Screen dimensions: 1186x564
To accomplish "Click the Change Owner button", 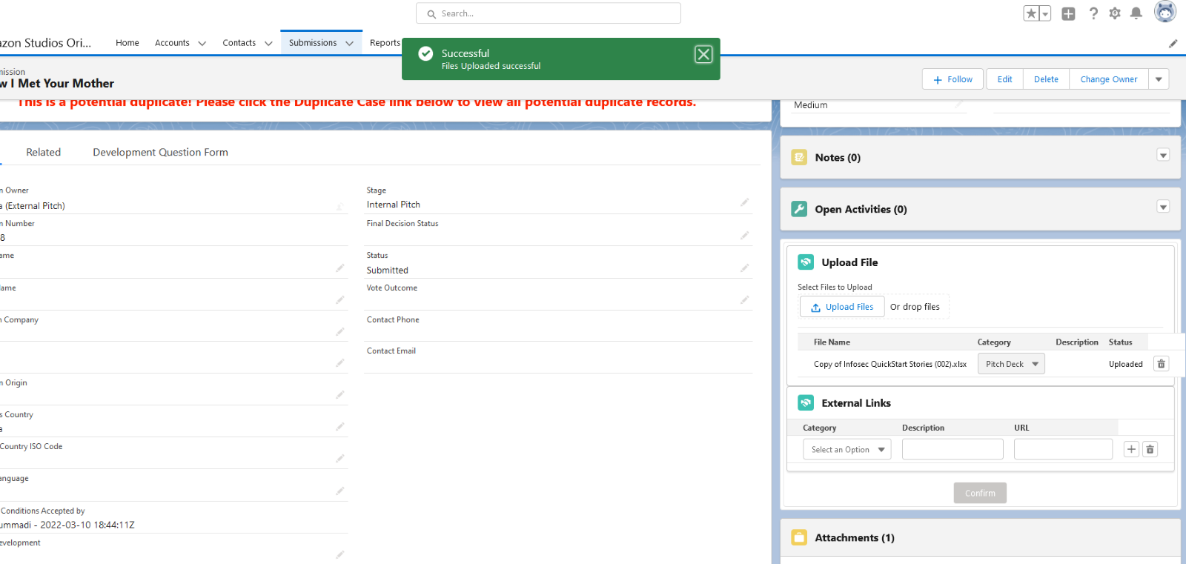I will tap(1108, 79).
